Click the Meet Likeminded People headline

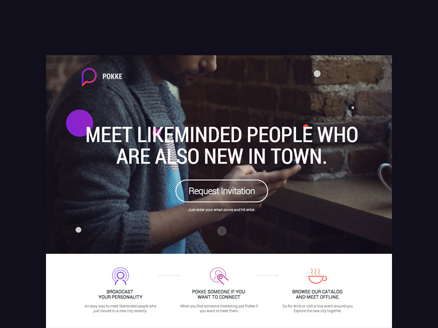coord(222,145)
